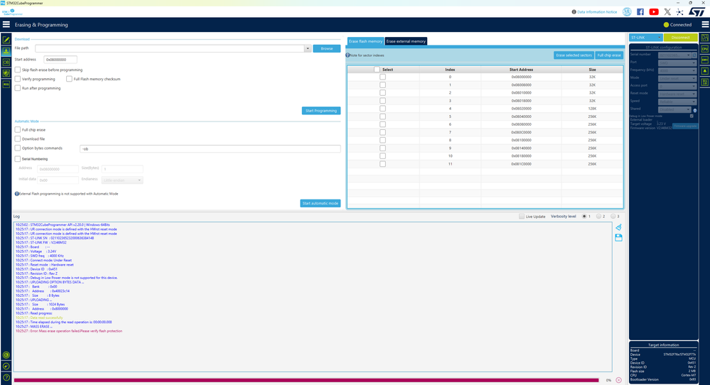Toggle Live Update checkbox
710x385 pixels.
[522, 216]
